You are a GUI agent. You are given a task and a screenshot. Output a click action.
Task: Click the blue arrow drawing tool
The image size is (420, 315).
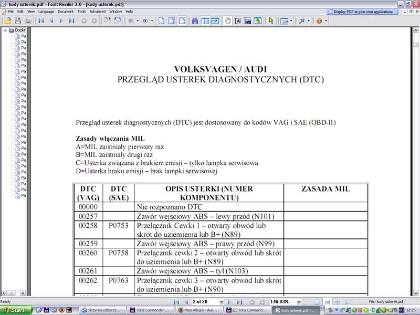point(302,21)
